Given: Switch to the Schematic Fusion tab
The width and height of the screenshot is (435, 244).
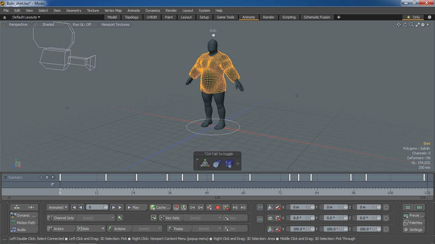Looking at the screenshot, I should coord(317,17).
